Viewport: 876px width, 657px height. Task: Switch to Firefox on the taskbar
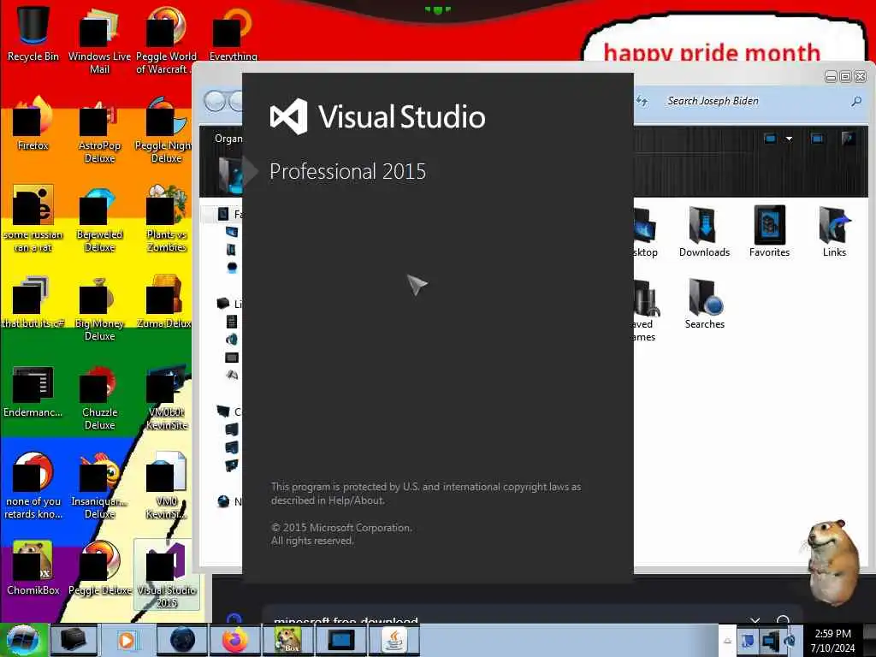click(x=234, y=640)
